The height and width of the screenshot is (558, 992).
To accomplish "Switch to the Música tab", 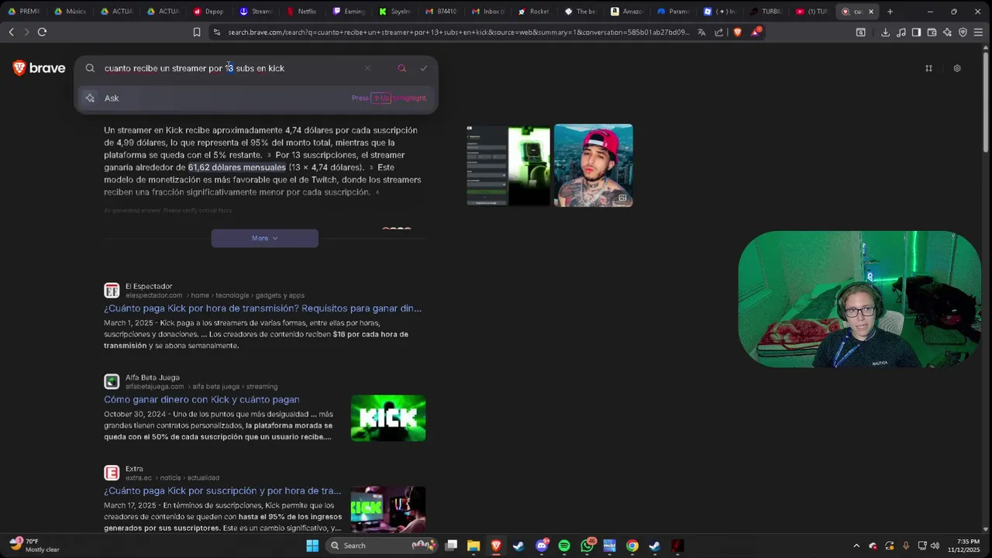I will [x=70, y=12].
